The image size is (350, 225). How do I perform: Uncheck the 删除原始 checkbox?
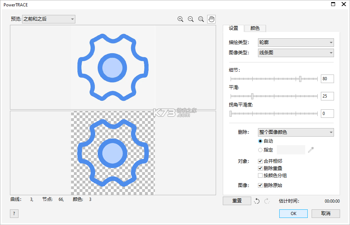click(x=260, y=185)
